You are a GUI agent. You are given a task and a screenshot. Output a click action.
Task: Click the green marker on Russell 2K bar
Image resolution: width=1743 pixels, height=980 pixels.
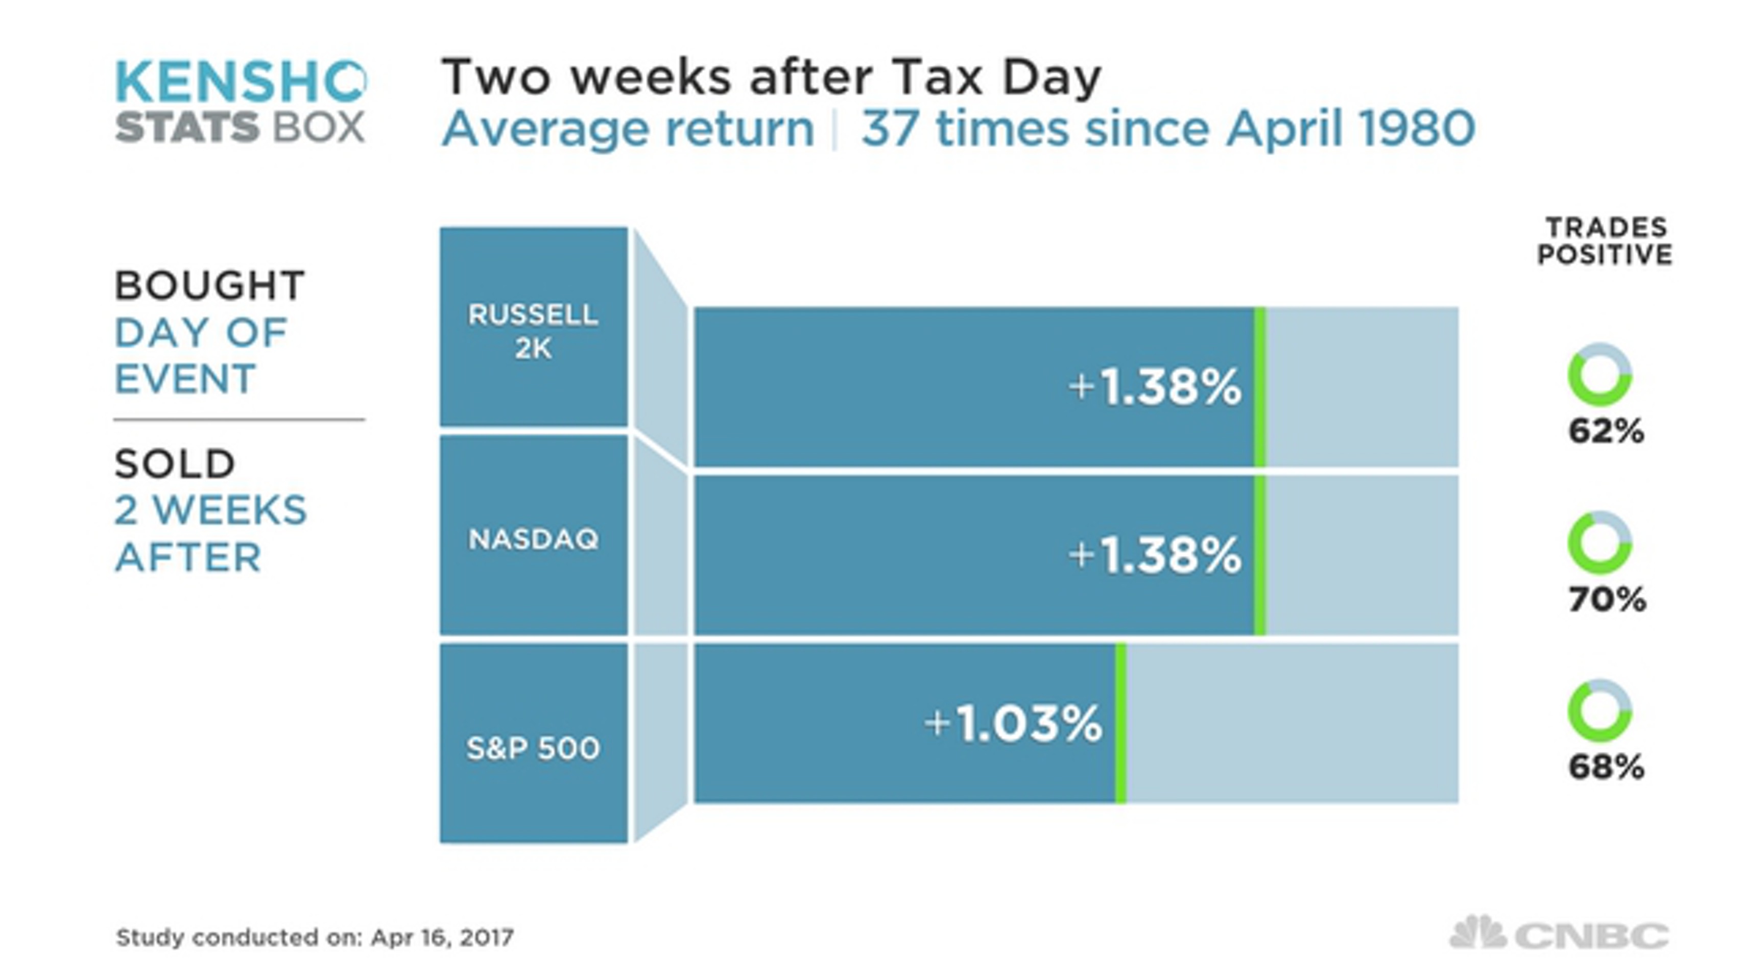1260,387
